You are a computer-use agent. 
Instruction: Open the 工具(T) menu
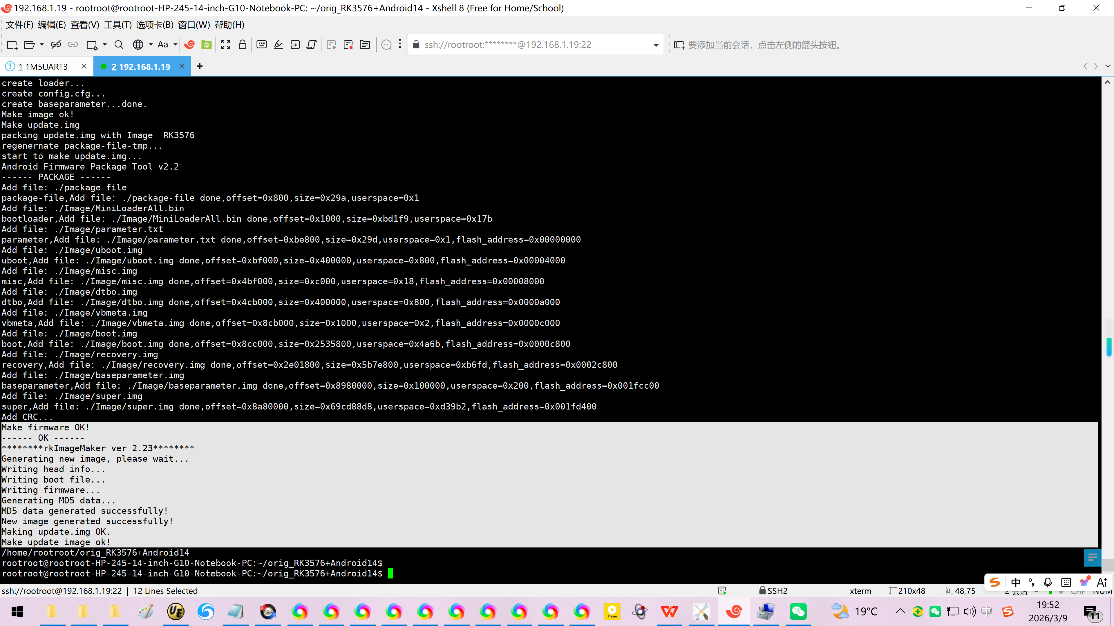coord(117,25)
